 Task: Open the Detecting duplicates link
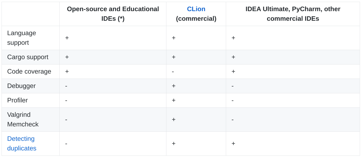coord(22,143)
